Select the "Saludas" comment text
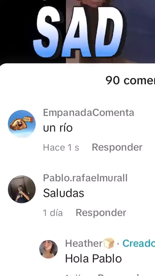The height and width of the screenshot is (276, 155). 64,193
